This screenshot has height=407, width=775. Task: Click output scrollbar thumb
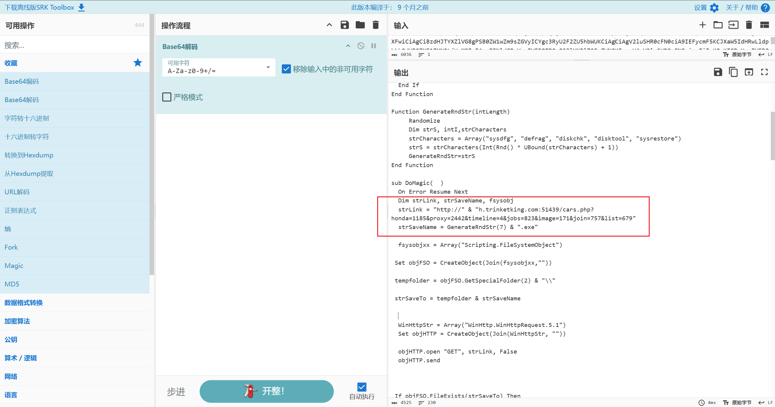(x=773, y=136)
